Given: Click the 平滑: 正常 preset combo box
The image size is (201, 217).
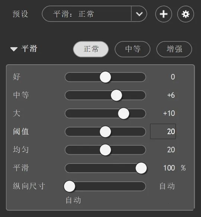Looking at the screenshot, I should point(95,14).
